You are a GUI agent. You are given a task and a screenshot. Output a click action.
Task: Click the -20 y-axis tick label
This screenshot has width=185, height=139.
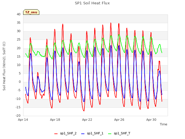coord(18,116)
